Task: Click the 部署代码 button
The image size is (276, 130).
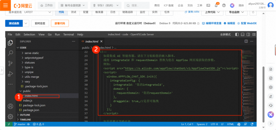Action: click(60, 23)
